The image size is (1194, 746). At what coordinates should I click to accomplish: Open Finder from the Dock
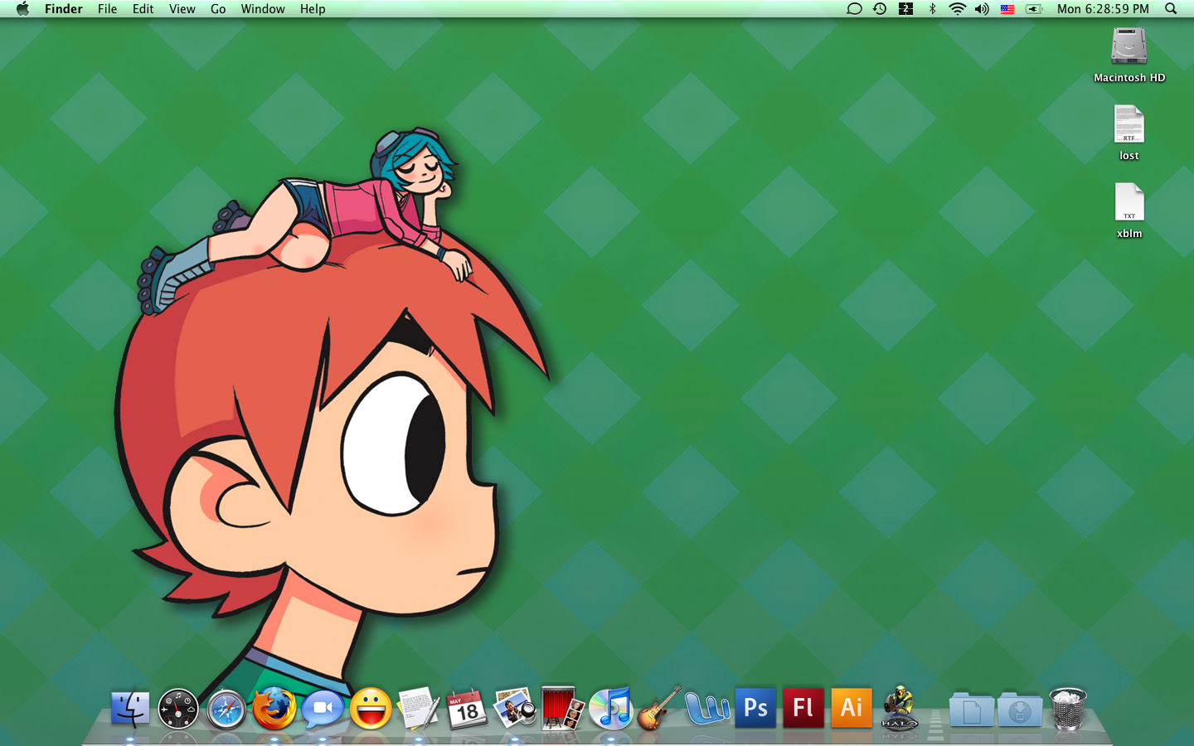130,710
